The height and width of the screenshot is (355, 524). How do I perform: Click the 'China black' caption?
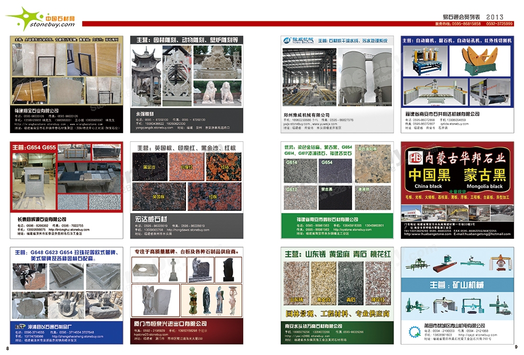428,186
